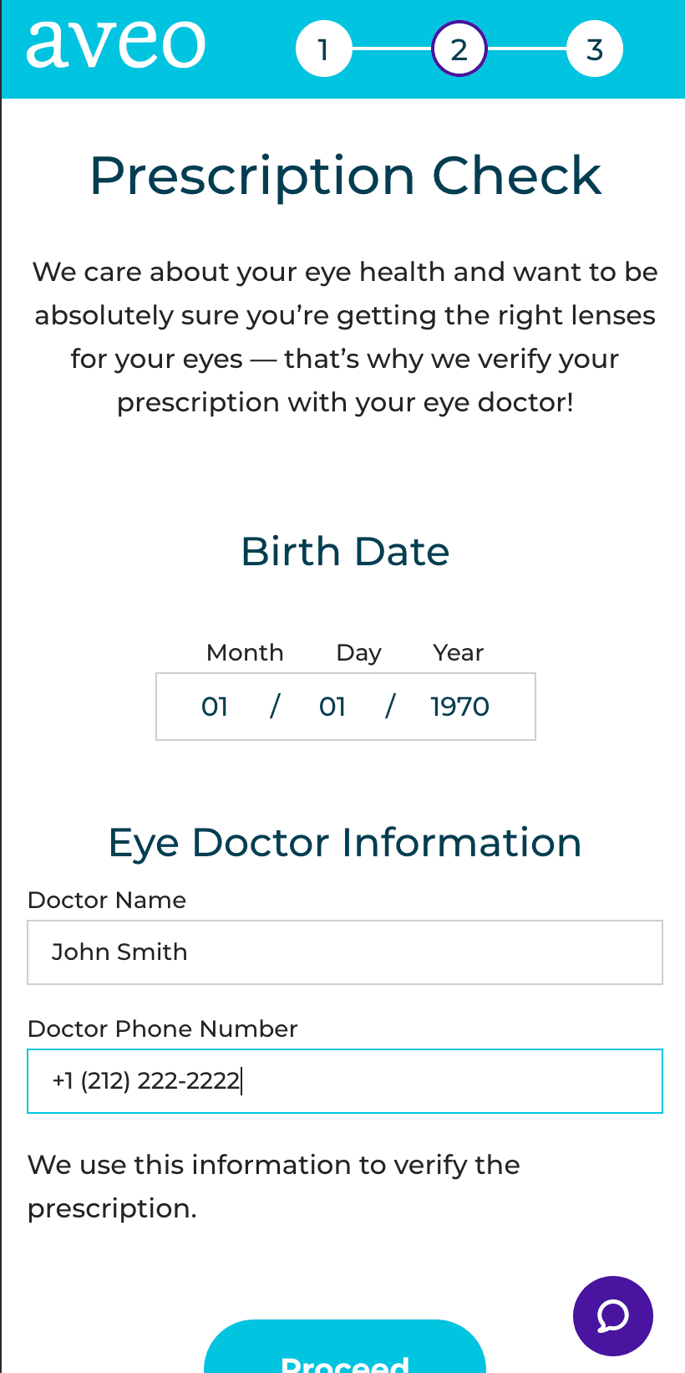Click the line between steps 2 and 3
This screenshot has width=685, height=1373.
pos(526,49)
